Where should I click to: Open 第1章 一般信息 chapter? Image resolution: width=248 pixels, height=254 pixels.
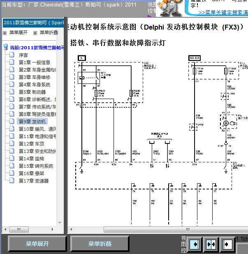[35, 62]
